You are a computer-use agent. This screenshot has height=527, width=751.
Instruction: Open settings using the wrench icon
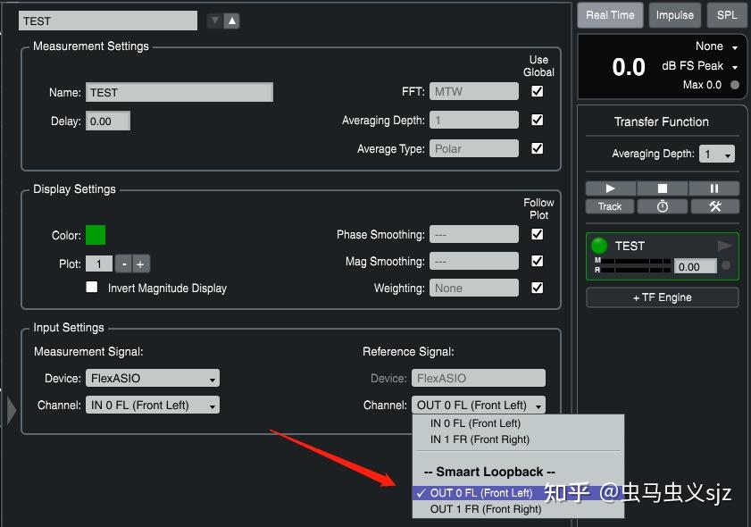pos(714,206)
